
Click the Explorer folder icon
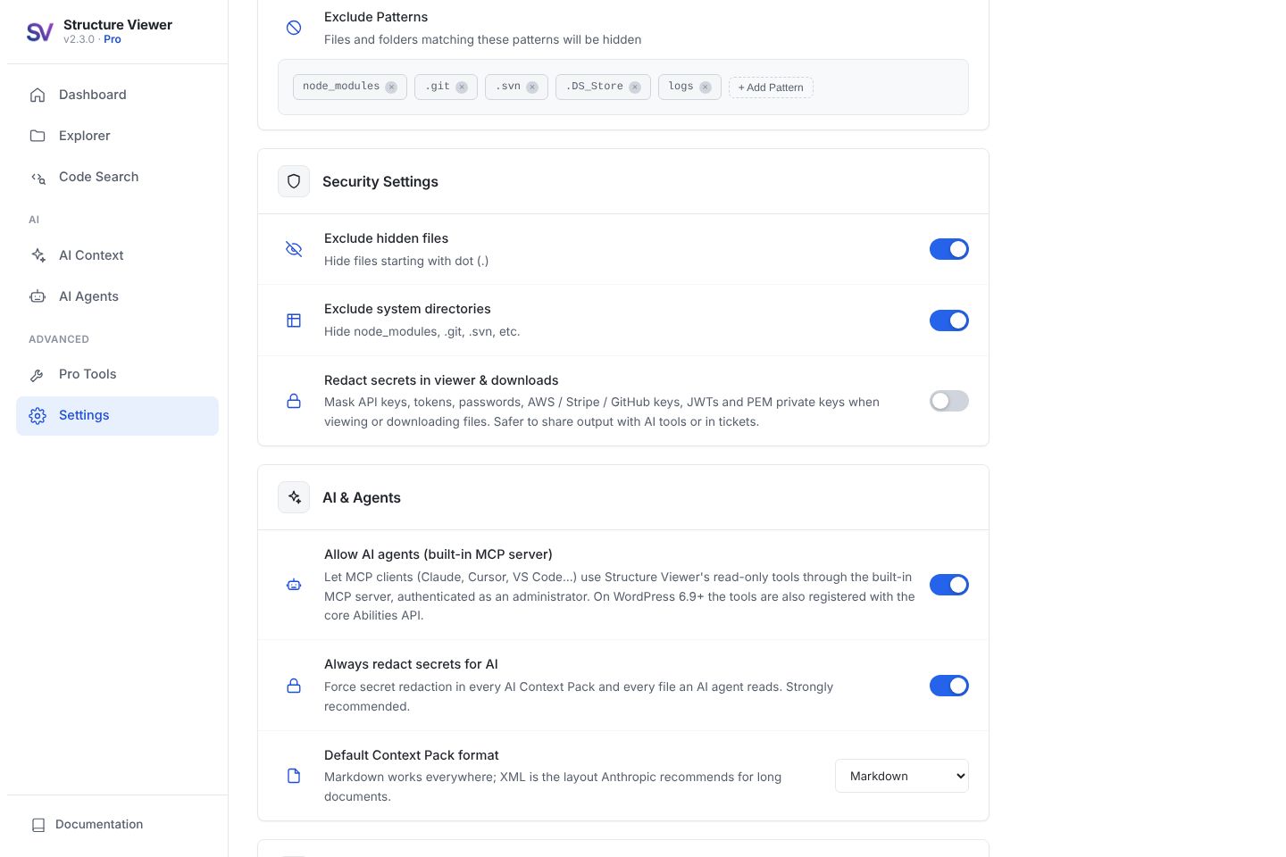pyautogui.click(x=38, y=136)
